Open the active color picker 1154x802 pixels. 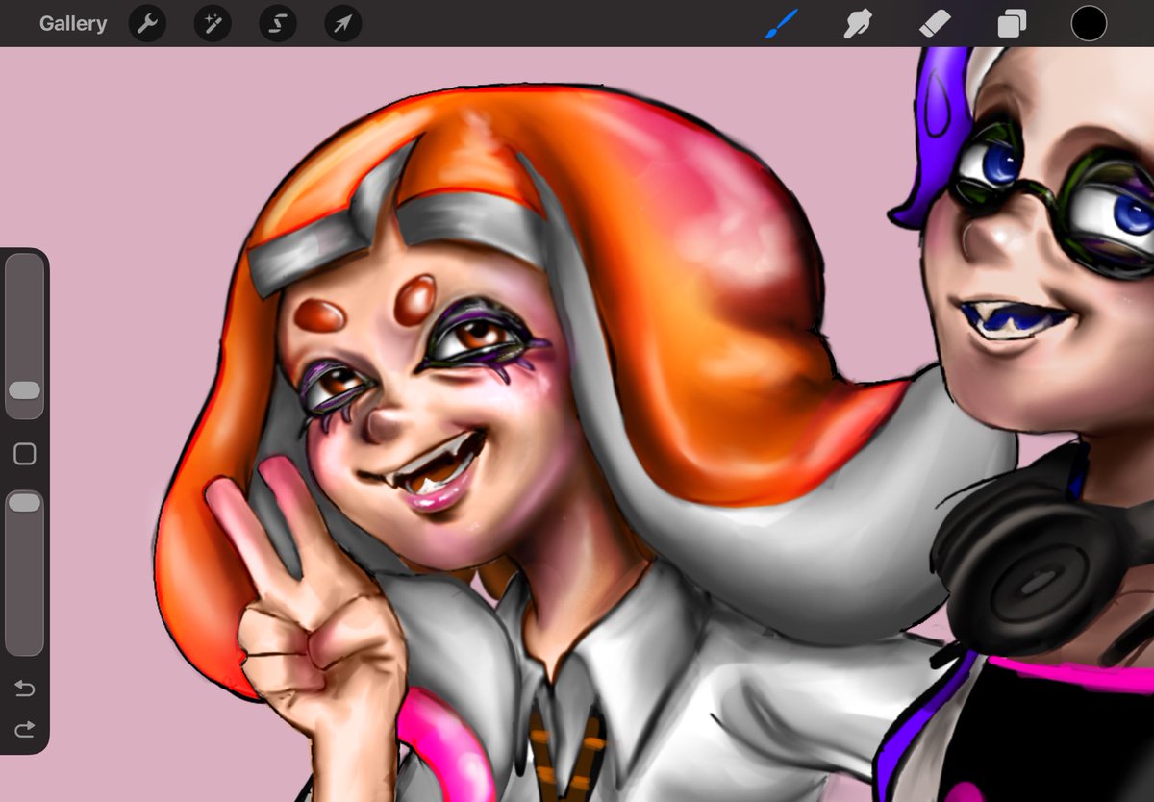tap(1089, 24)
